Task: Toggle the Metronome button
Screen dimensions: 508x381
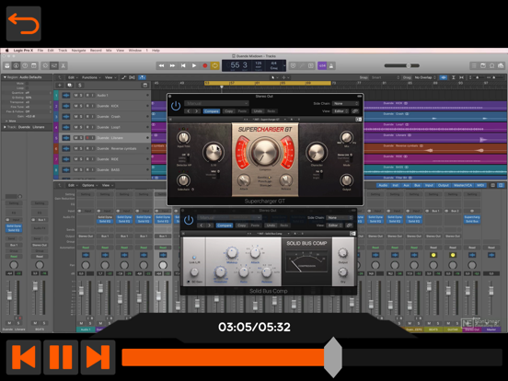Action: [331, 65]
